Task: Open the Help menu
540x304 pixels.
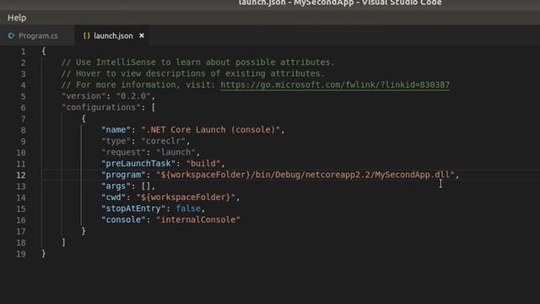Action: 17,18
